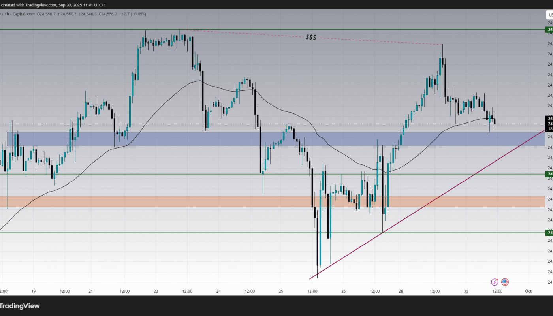553x316 pixels.
Task: Click the '28' date on time axis
Action: coord(401,291)
